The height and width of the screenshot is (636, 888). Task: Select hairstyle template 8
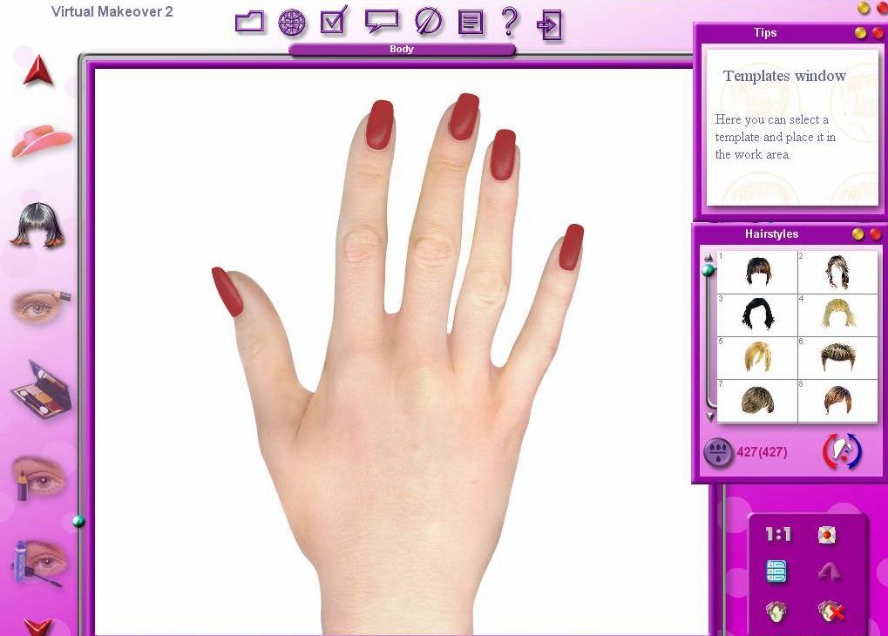point(837,401)
